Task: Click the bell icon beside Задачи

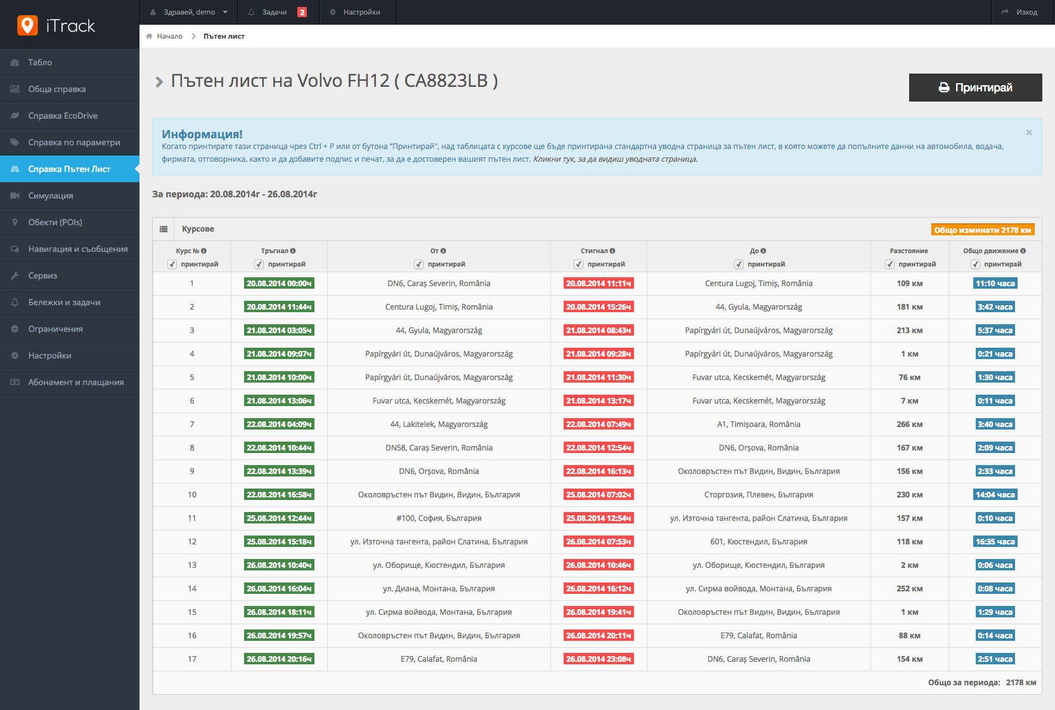Action: pos(252,12)
